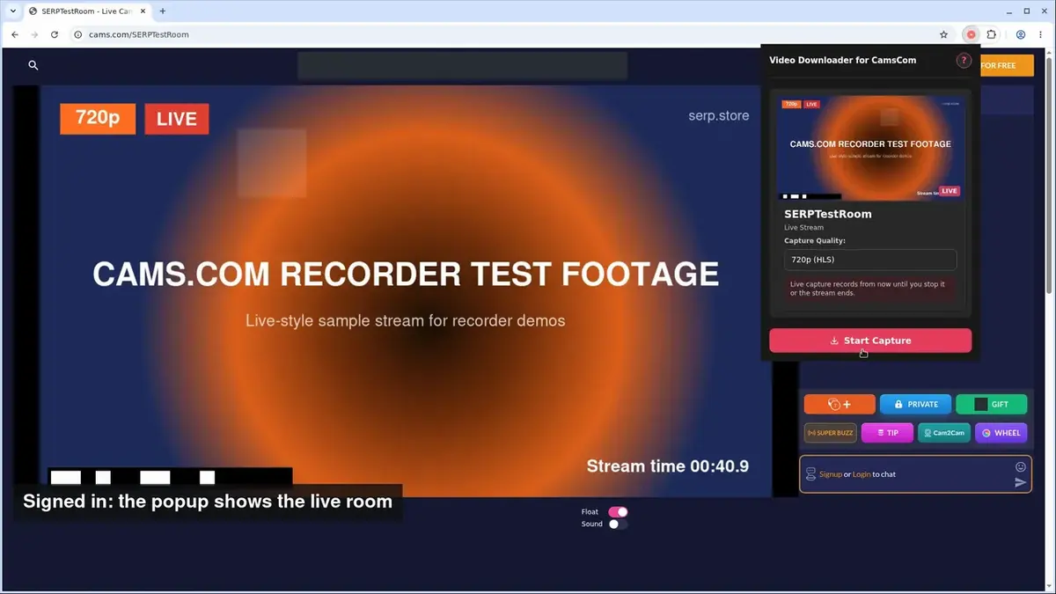The image size is (1056, 594).
Task: Click the Cam2Cam button
Action: [944, 433]
